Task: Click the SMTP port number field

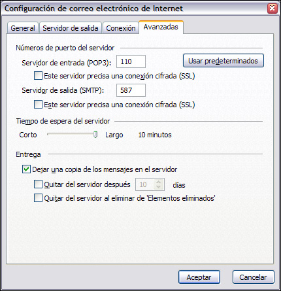Action: 131,90
